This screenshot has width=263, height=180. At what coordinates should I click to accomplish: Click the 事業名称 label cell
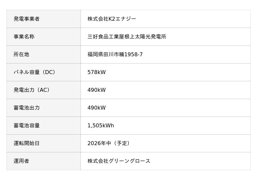tap(24, 37)
